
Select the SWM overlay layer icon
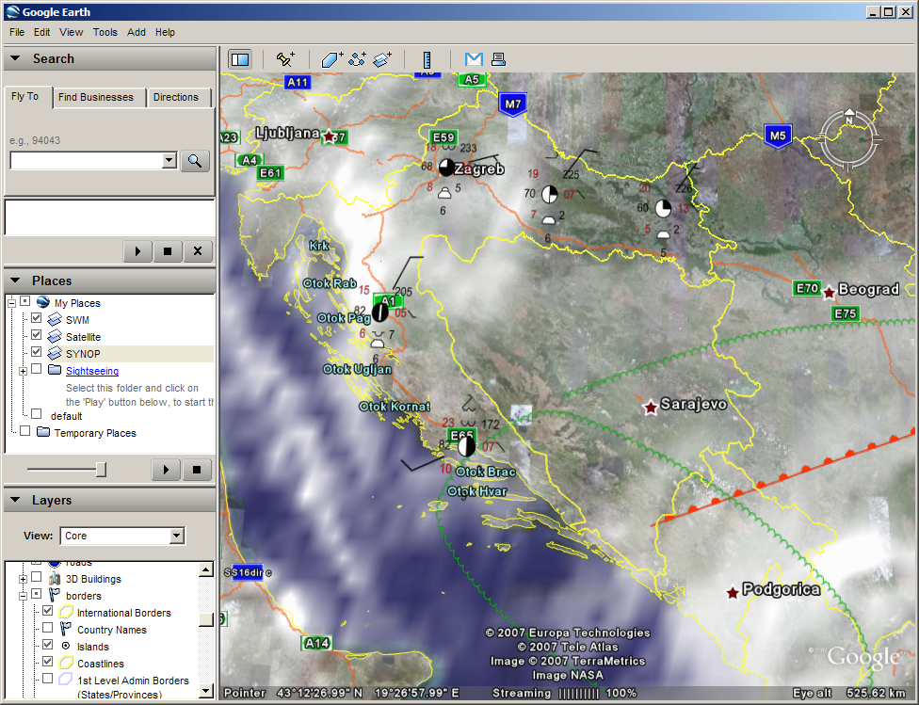point(55,319)
